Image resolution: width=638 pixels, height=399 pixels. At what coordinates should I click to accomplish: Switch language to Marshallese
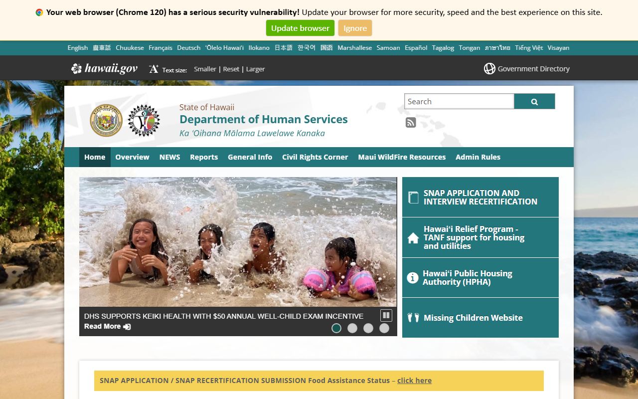pyautogui.click(x=355, y=48)
